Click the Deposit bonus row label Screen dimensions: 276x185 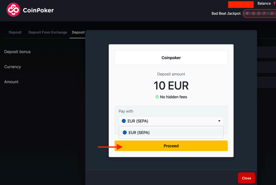tap(17, 52)
